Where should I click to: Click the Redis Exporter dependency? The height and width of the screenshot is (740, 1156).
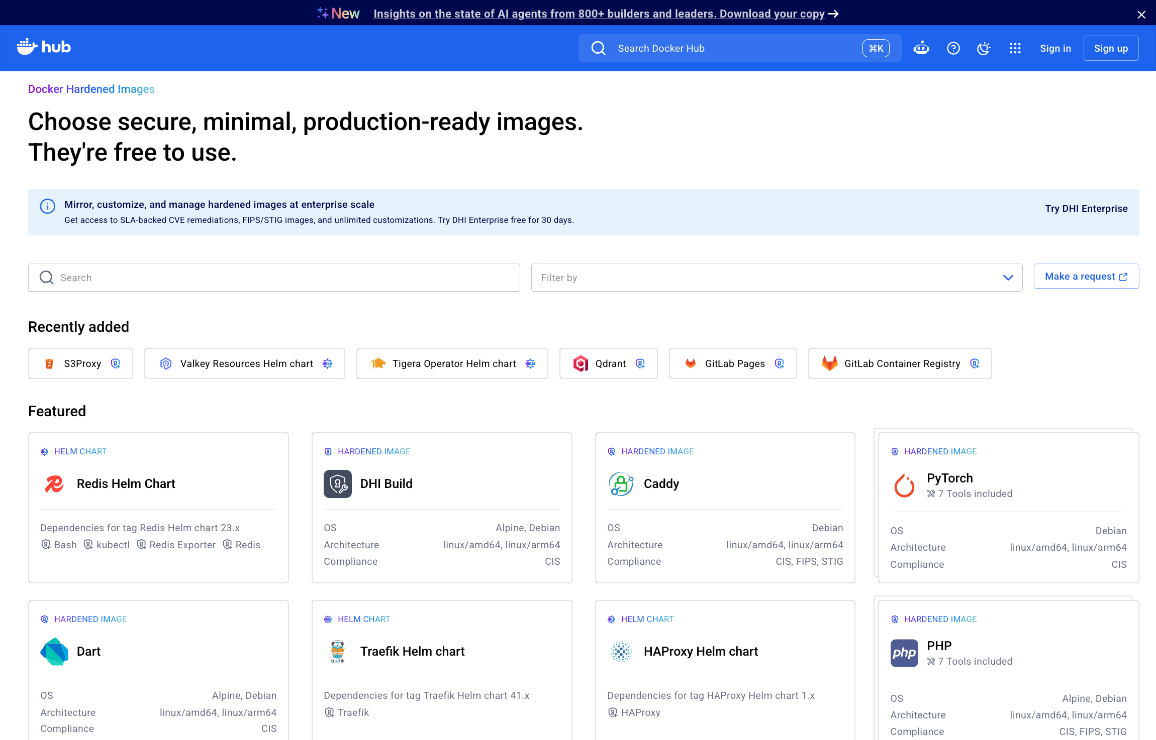tap(176, 545)
